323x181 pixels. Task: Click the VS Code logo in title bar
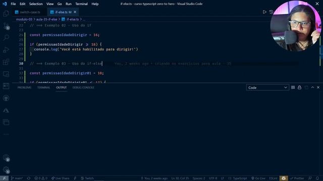[x=5, y=4]
